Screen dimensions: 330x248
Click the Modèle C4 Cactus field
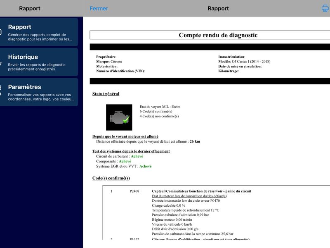click(x=244, y=62)
